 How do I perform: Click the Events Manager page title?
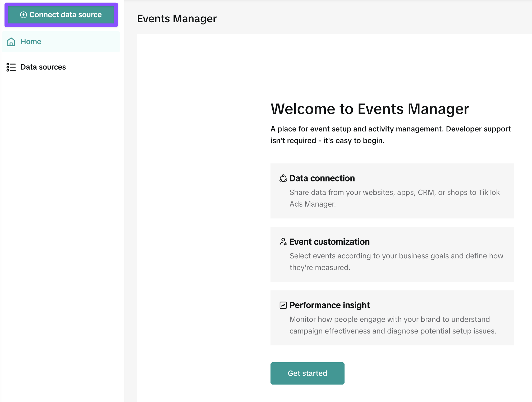pos(177,19)
